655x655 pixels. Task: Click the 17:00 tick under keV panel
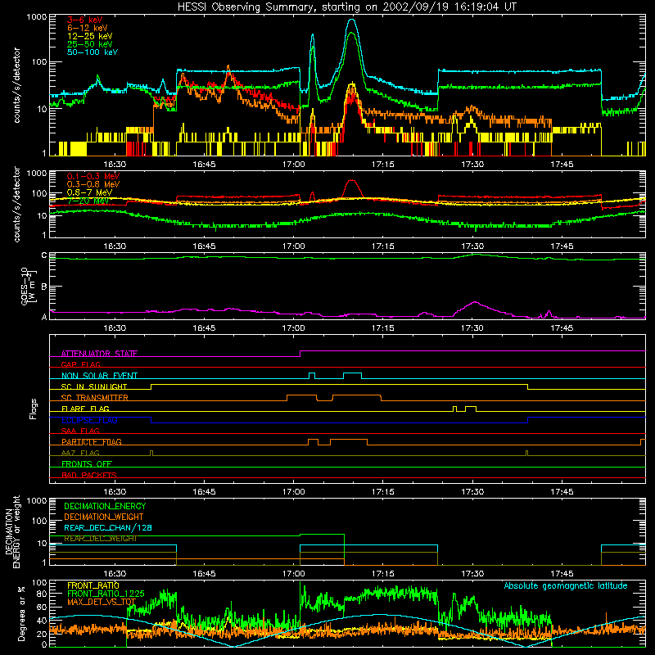(x=293, y=165)
